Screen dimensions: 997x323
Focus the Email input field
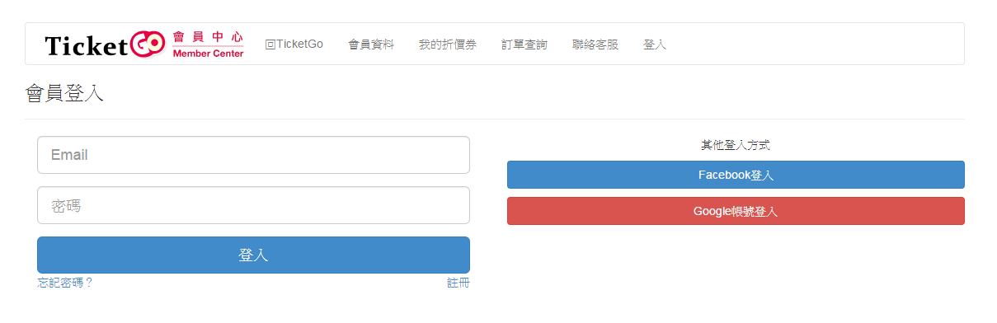253,155
